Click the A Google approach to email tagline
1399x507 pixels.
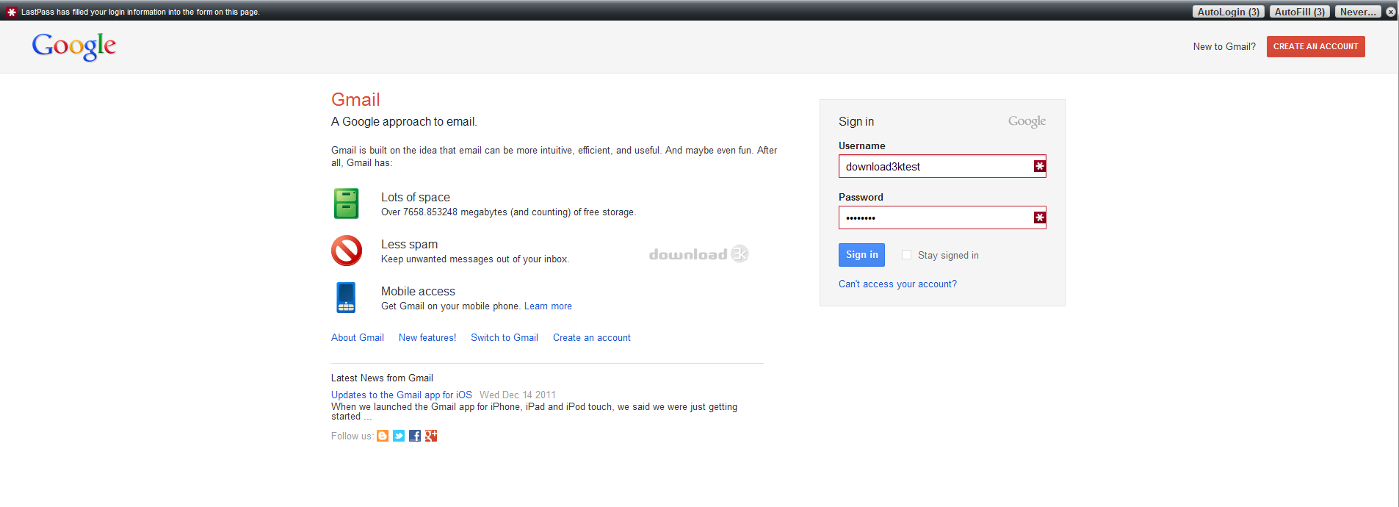click(404, 122)
